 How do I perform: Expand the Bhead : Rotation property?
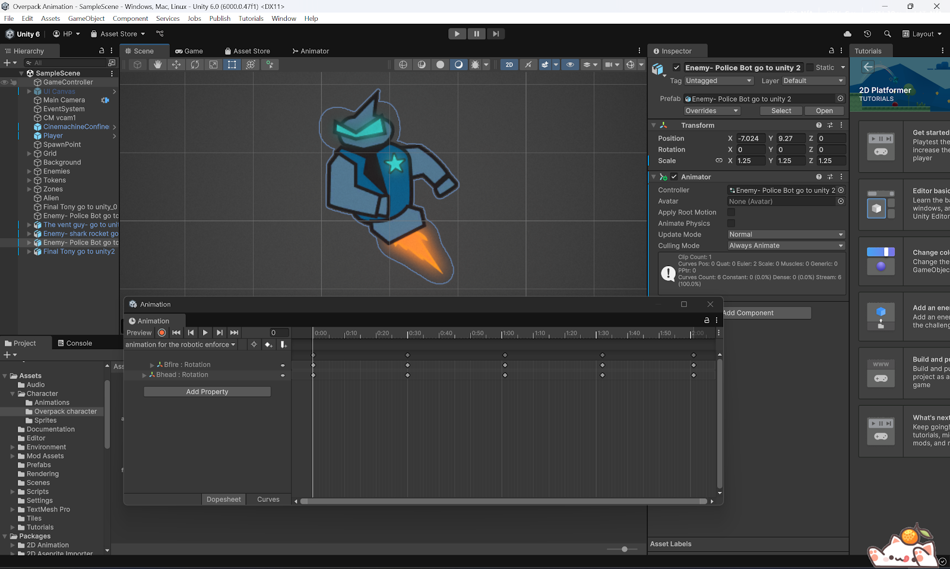tap(144, 375)
